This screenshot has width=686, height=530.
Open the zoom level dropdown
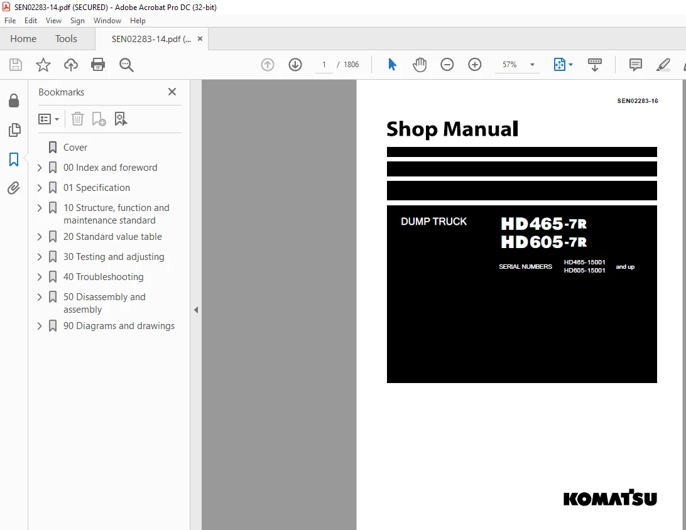point(533,65)
